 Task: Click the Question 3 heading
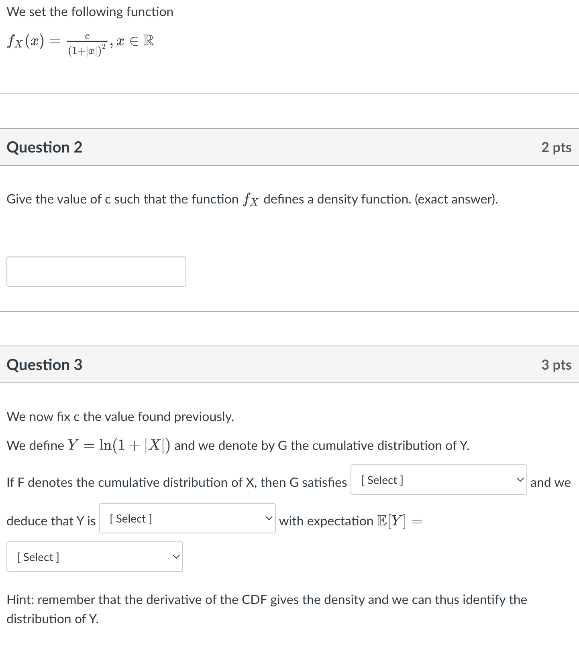(x=45, y=365)
